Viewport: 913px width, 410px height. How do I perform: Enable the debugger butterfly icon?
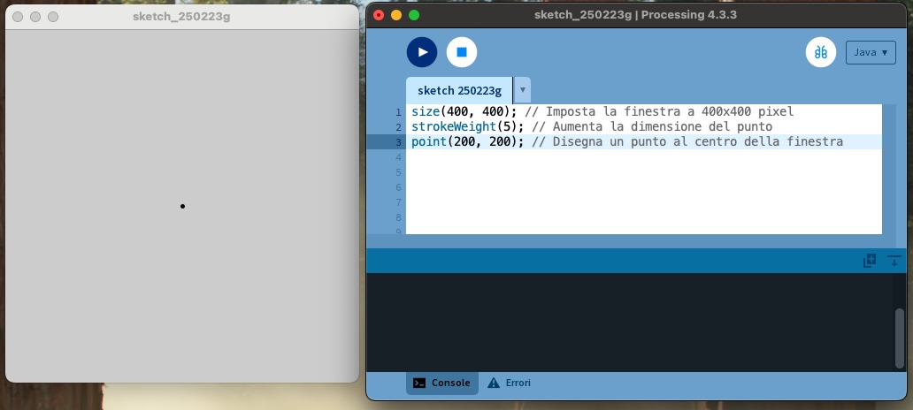click(x=821, y=52)
